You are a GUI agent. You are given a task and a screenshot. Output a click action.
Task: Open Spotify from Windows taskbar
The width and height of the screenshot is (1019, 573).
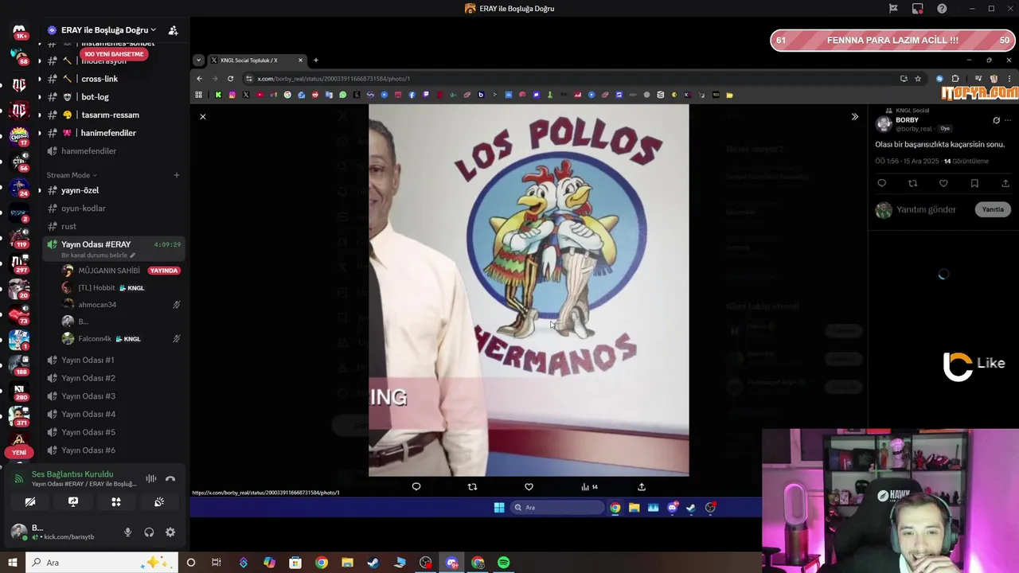coord(504,563)
